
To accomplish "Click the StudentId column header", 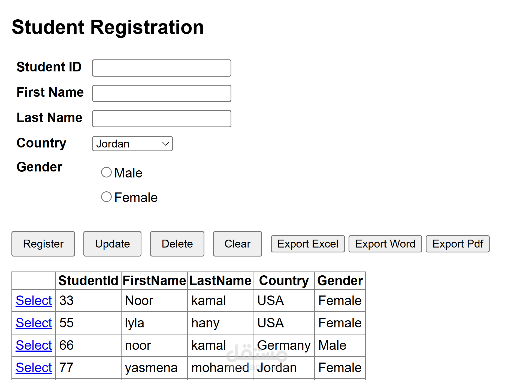I will pyautogui.click(x=88, y=281).
